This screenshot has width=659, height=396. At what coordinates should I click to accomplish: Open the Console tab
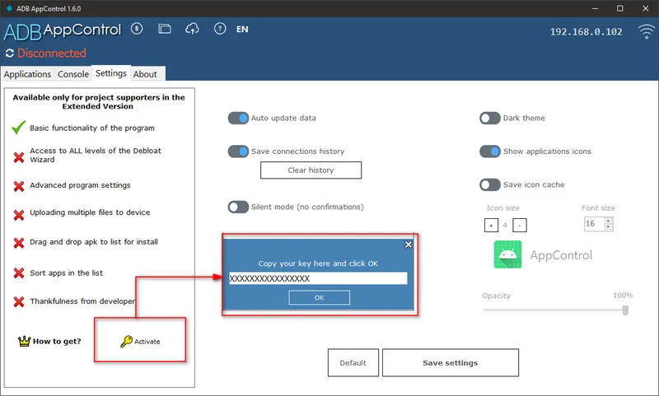coord(73,74)
